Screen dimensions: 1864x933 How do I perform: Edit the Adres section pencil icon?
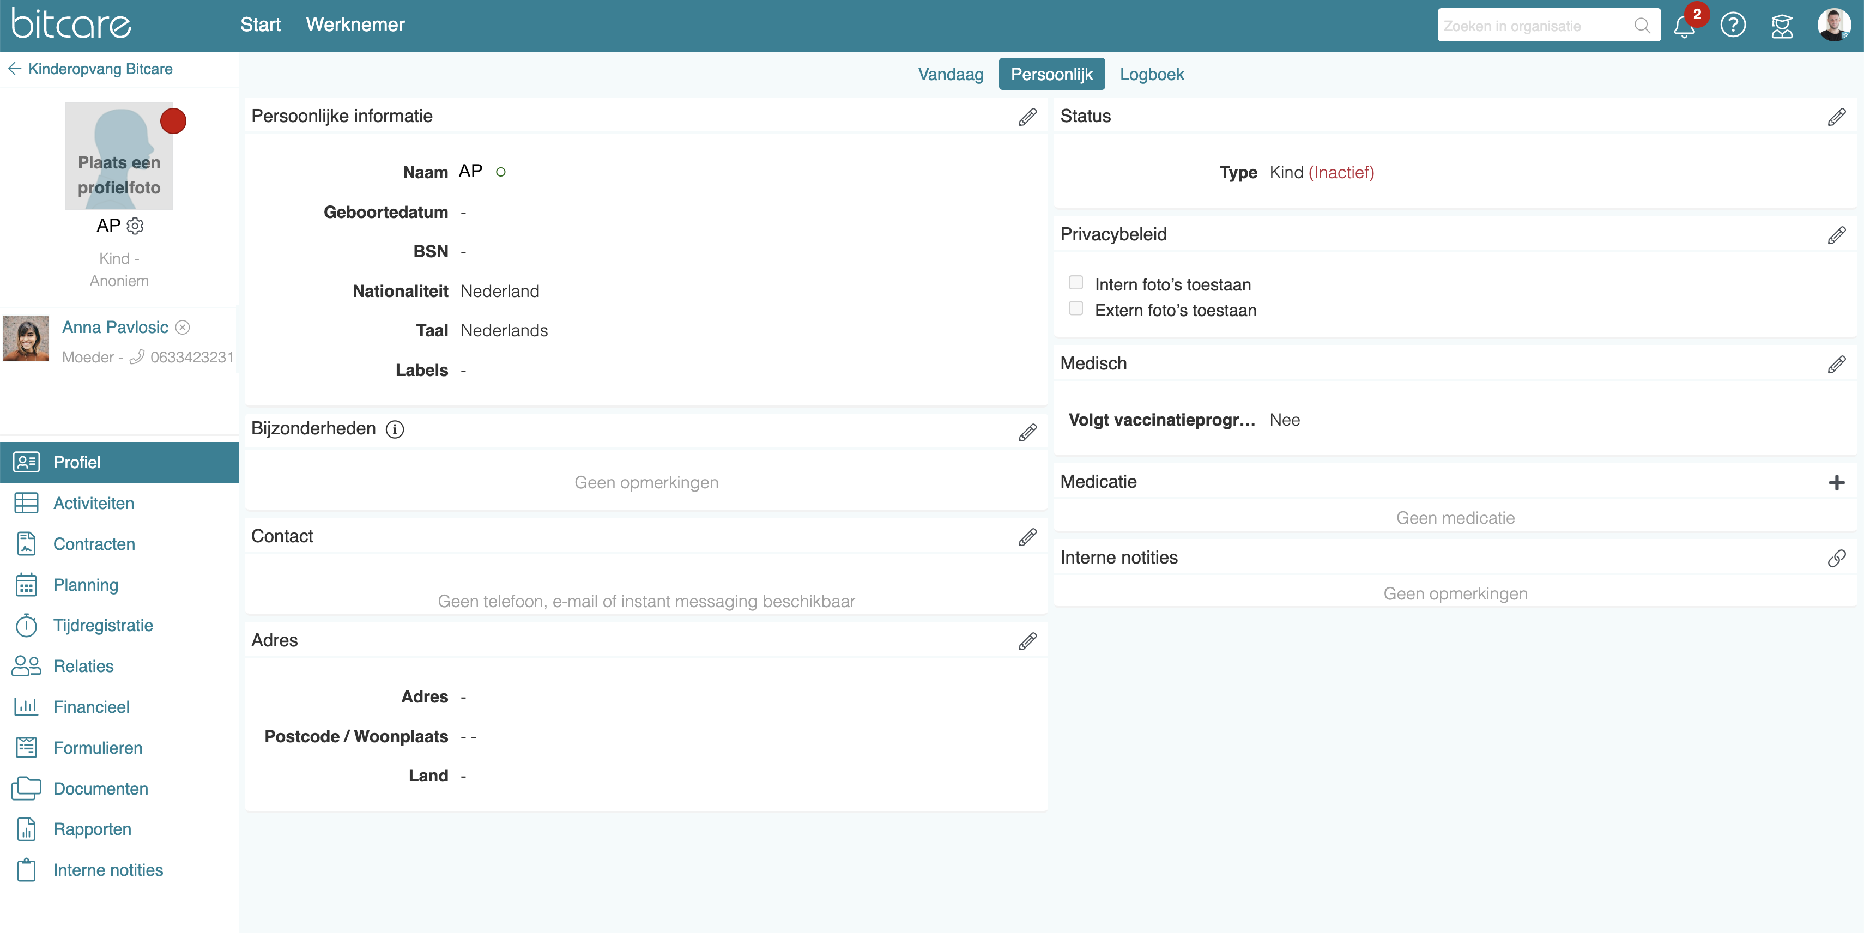coord(1027,641)
